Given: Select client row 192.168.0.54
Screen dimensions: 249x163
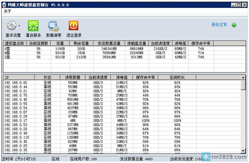Looking at the screenshot, I should [122, 108].
